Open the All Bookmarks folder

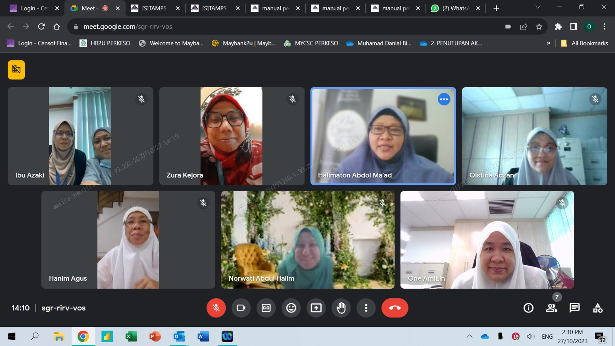pos(585,43)
